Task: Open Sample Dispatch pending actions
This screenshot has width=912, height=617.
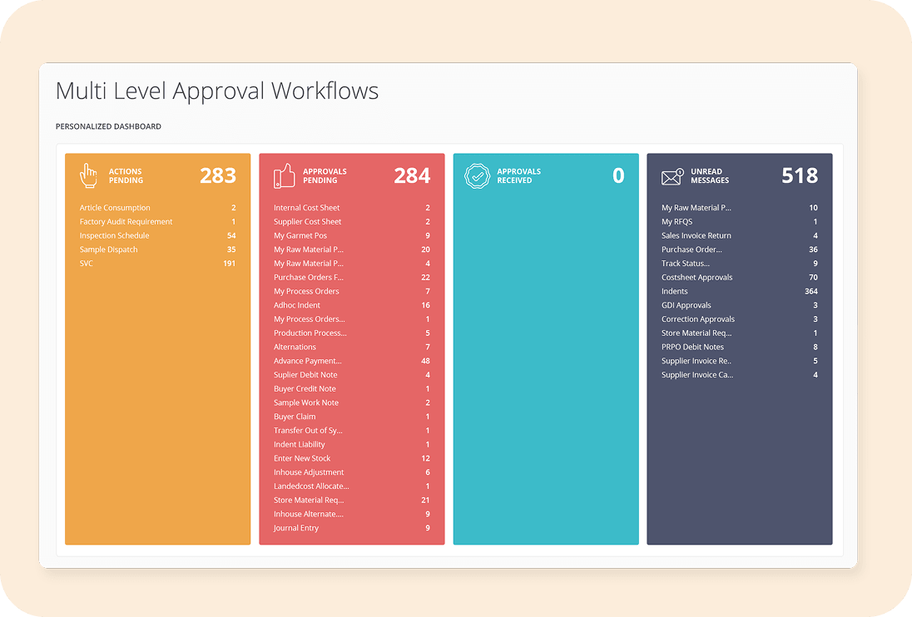Action: point(108,249)
